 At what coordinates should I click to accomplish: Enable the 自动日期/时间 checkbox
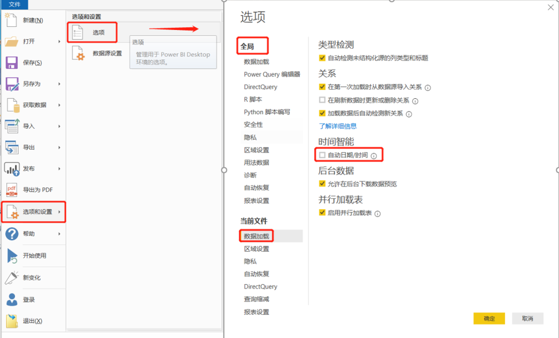[322, 155]
